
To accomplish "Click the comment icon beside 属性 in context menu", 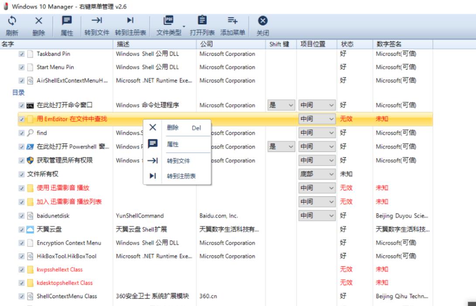I will pos(153,144).
